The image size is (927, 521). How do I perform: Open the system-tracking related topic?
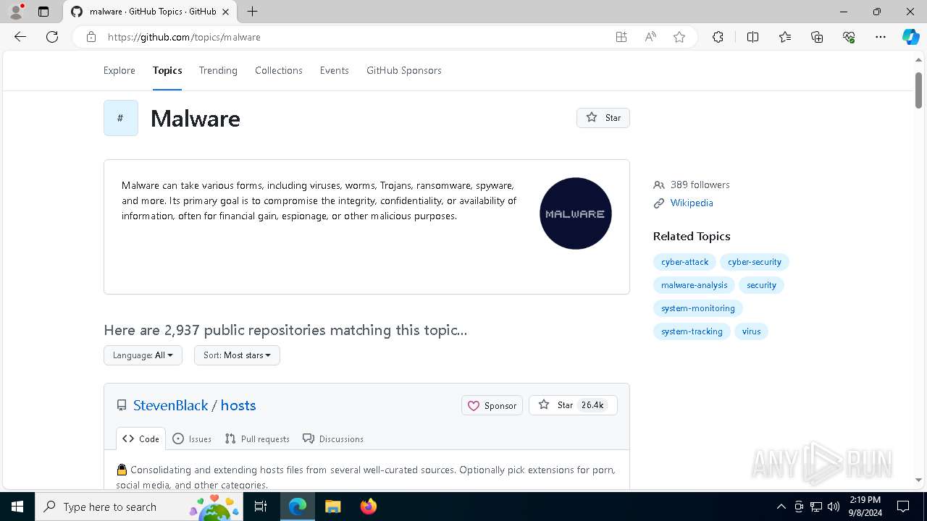(x=692, y=331)
